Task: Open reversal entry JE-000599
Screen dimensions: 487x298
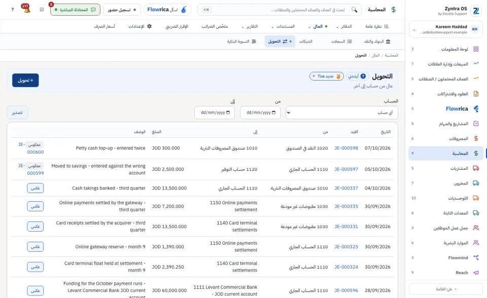Action: coord(35,173)
